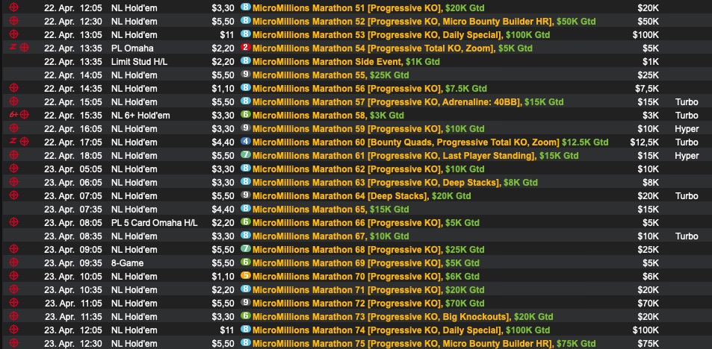Click the bounty target icon for Marathon 69

click(14, 262)
